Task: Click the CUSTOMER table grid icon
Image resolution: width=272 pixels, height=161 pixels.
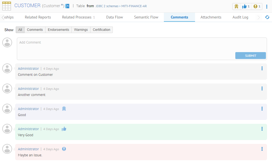Action: (x=7, y=6)
